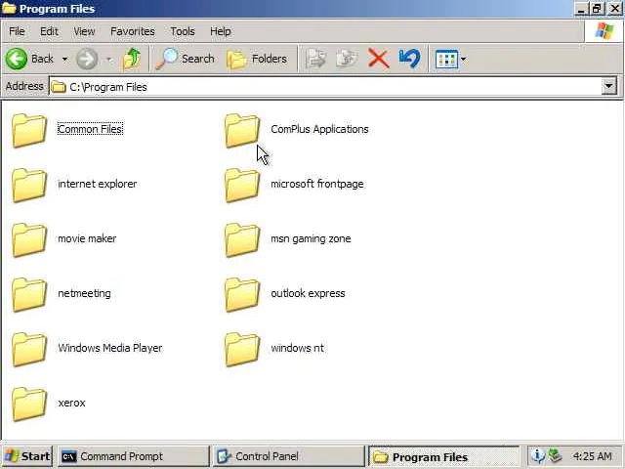This screenshot has width=625, height=469.
Task: Click the 'movie maker' name label
Action: click(x=87, y=238)
